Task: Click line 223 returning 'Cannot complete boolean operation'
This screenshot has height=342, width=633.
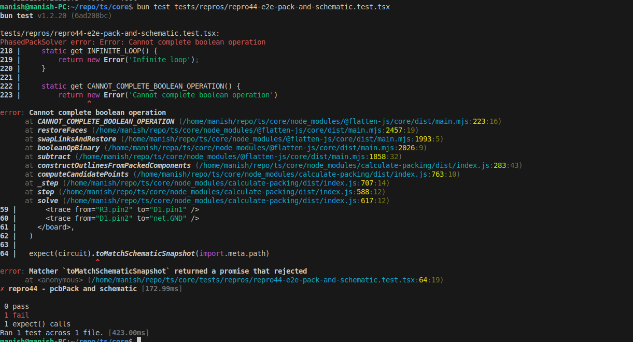Action: point(168,95)
